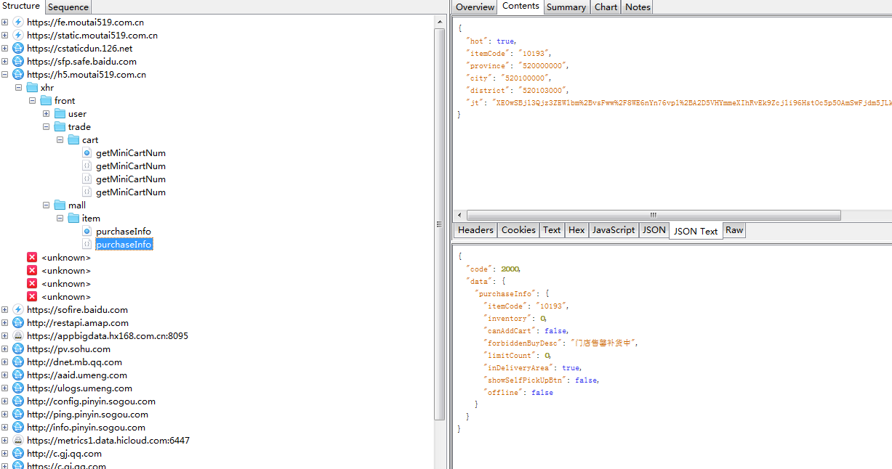Image resolution: width=892 pixels, height=469 pixels.
Task: Click the xhr folder icon
Action: point(32,88)
